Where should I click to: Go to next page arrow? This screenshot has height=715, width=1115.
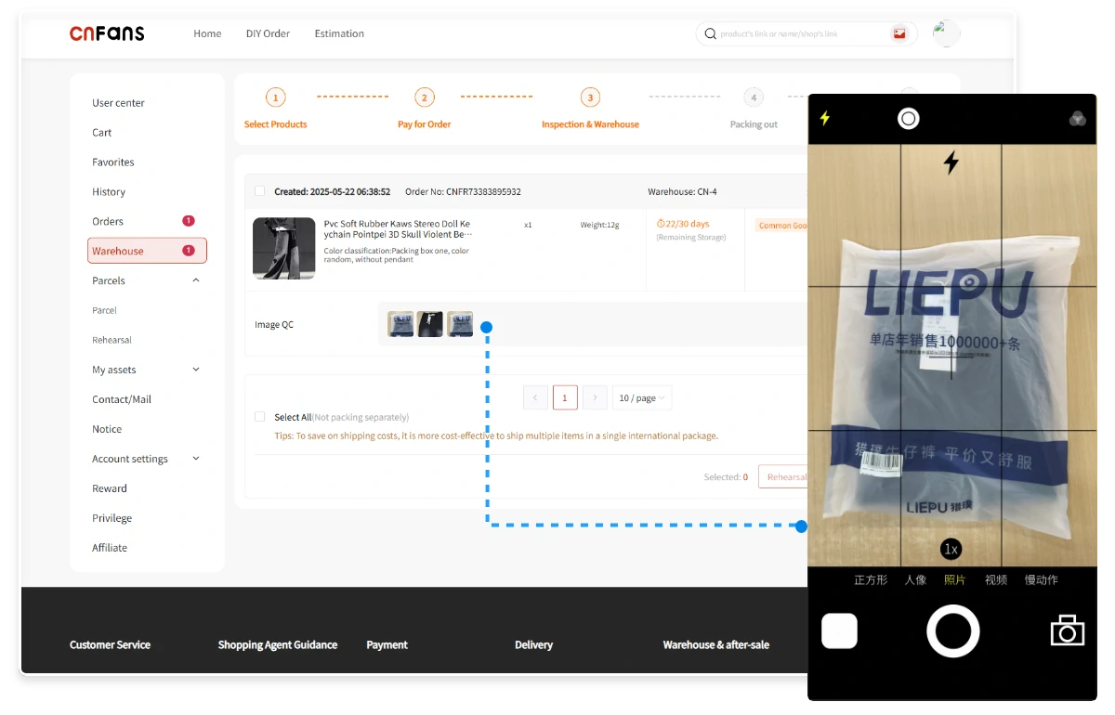[595, 397]
